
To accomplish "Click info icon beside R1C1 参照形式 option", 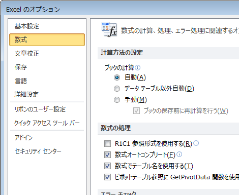I will 196,143.
